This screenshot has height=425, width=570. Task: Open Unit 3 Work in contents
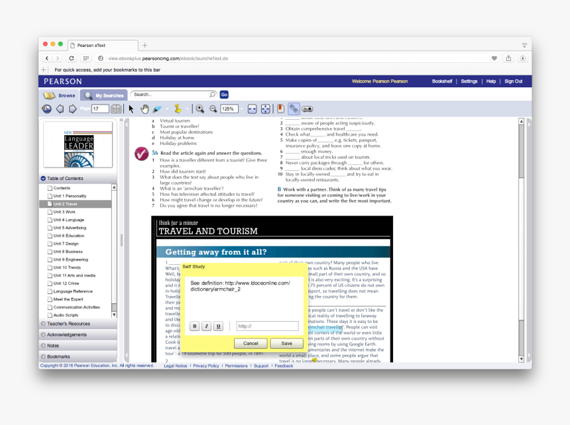64,212
